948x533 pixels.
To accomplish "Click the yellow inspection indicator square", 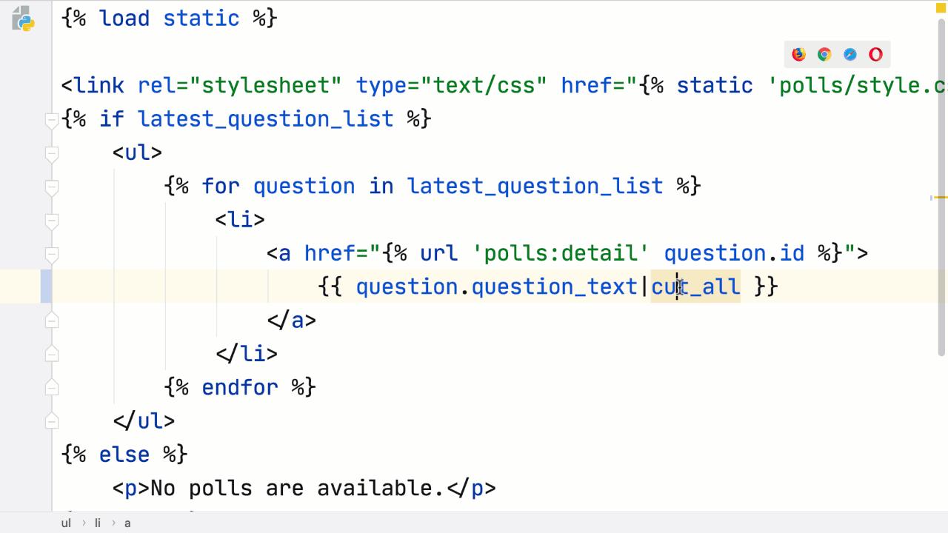I will tap(942, 8).
